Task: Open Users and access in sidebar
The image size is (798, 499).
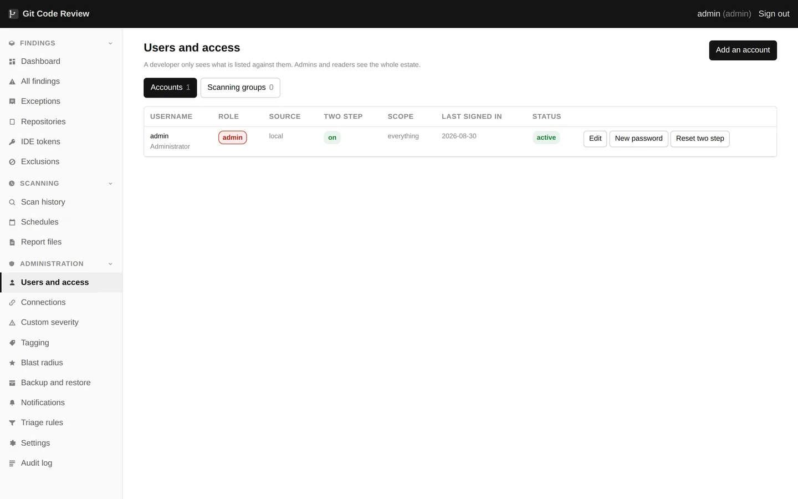Action: 61,282
